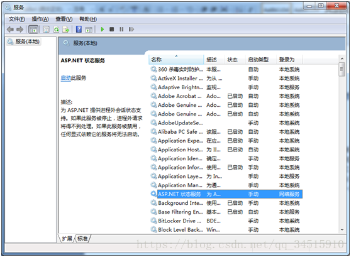351x257 pixels.
Task: Click the 启动 link to start service
Action: (65, 78)
